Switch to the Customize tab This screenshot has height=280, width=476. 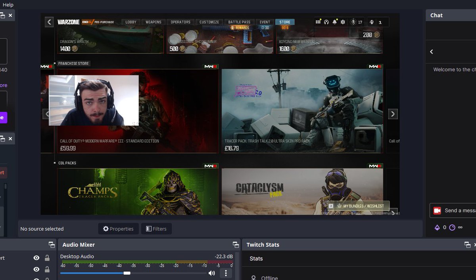click(x=209, y=22)
